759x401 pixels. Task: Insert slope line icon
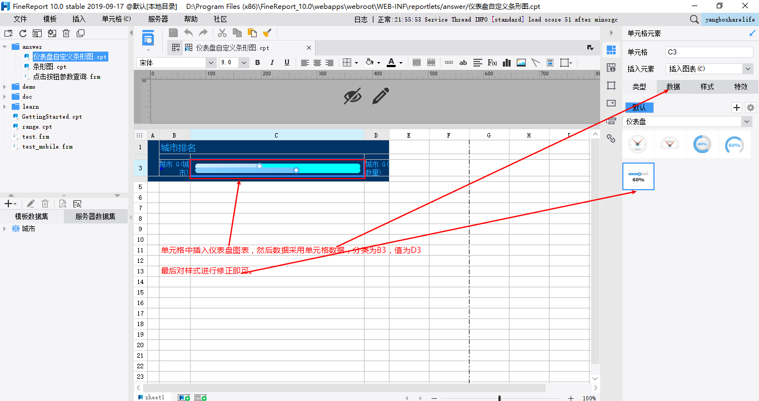point(536,63)
